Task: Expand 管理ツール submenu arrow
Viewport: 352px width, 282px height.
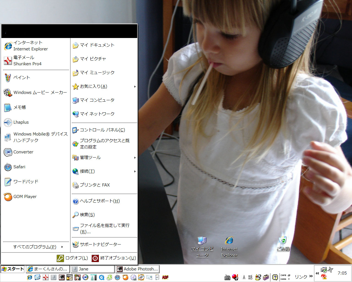Action: [135, 158]
